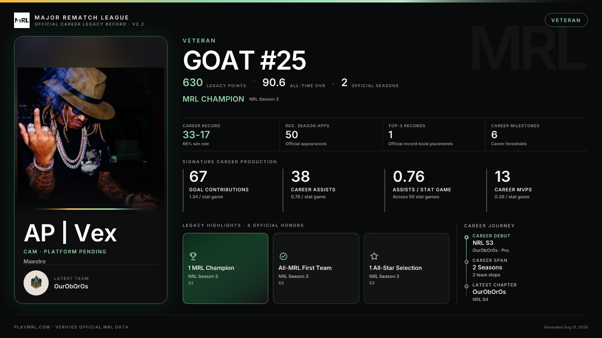
Task: Click the NRL S3 career debut entry
Action: [x=483, y=243]
